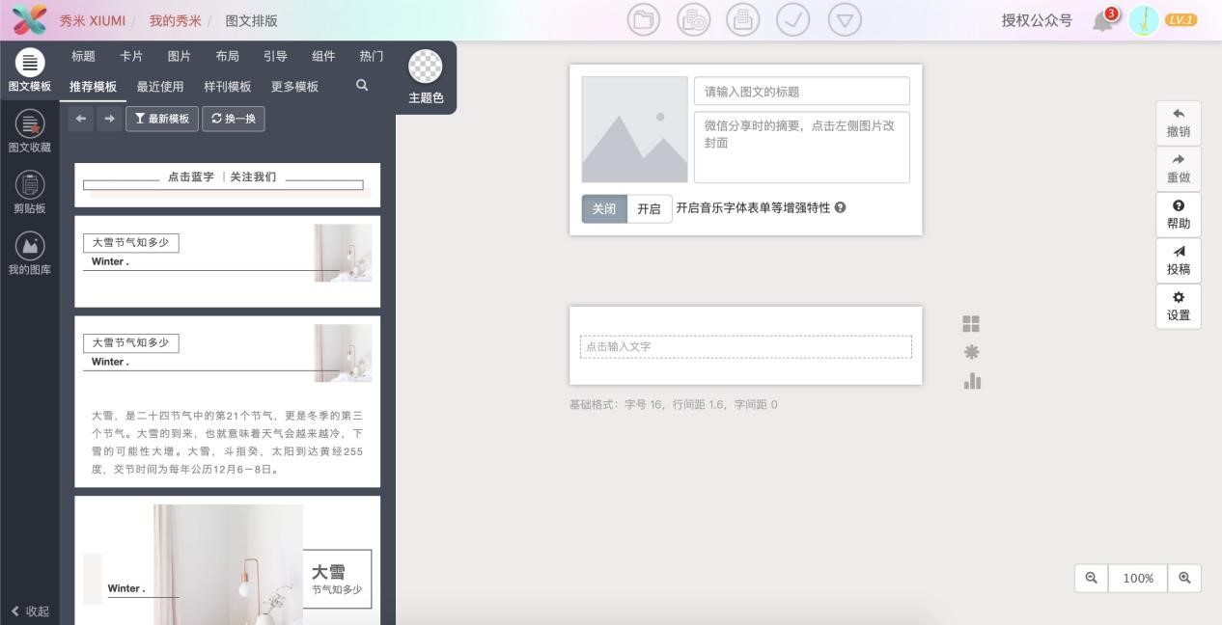This screenshot has width=1222, height=625.
Task: Open 帮助 help button
Action: (1179, 215)
